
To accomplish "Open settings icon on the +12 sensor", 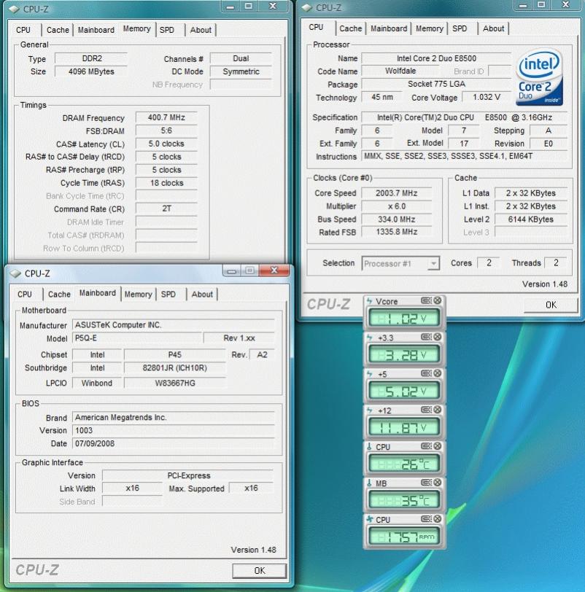I will (x=426, y=410).
